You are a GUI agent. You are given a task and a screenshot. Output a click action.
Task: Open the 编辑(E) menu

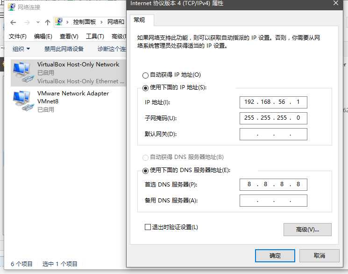43,36
